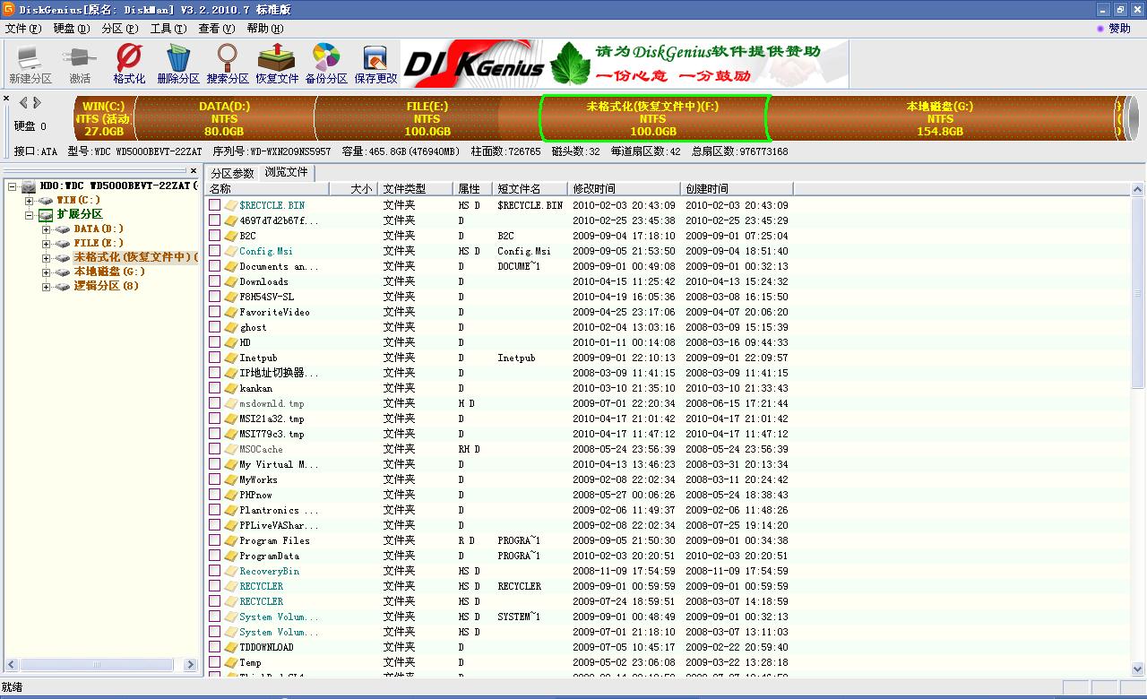Click the 赞助 link in the menu bar
Image resolution: width=1147 pixels, height=699 pixels.
[x=1114, y=29]
